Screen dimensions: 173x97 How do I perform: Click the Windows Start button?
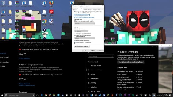2,95
